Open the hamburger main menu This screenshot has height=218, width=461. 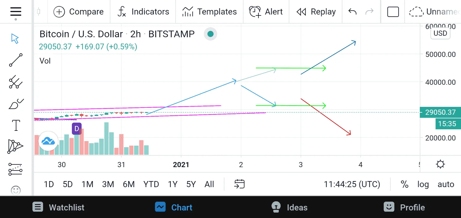click(x=15, y=12)
